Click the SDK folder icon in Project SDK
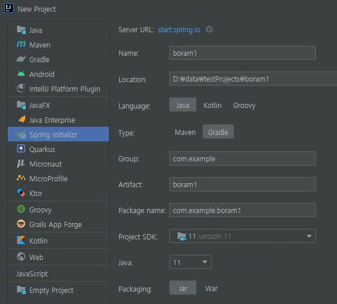 (x=182, y=237)
